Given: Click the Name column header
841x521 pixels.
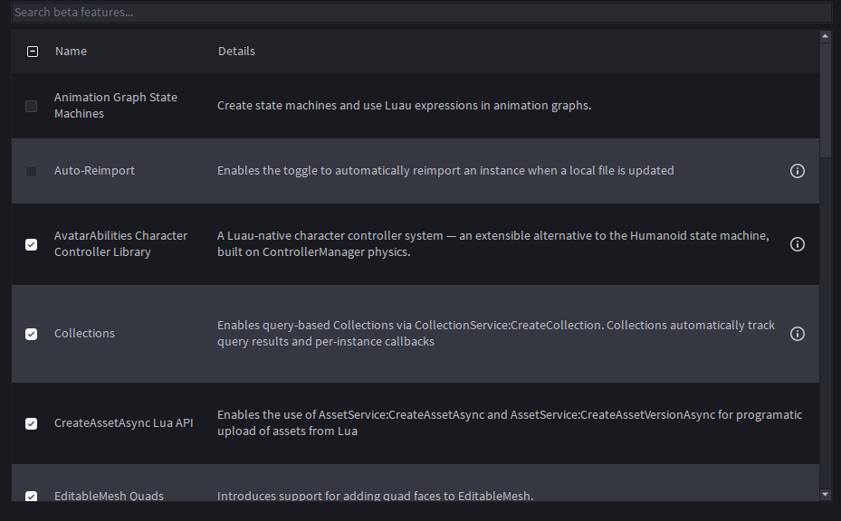Looking at the screenshot, I should [71, 52].
